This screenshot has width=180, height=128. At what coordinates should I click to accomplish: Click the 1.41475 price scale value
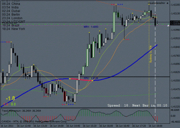click(x=175, y=89)
